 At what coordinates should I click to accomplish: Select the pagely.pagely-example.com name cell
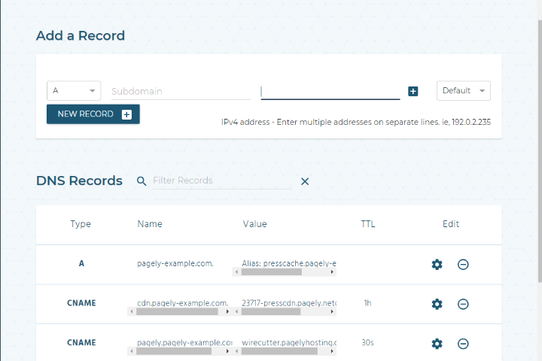coord(184,343)
